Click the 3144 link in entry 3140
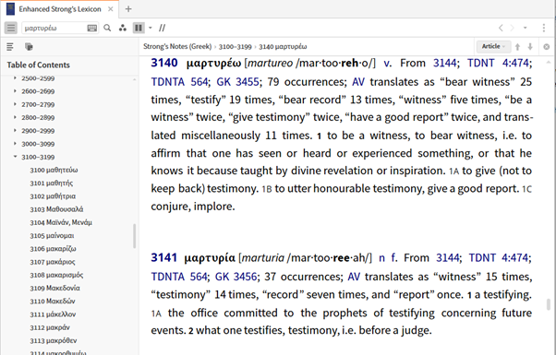Viewport: 556px width, 355px height. [x=444, y=63]
